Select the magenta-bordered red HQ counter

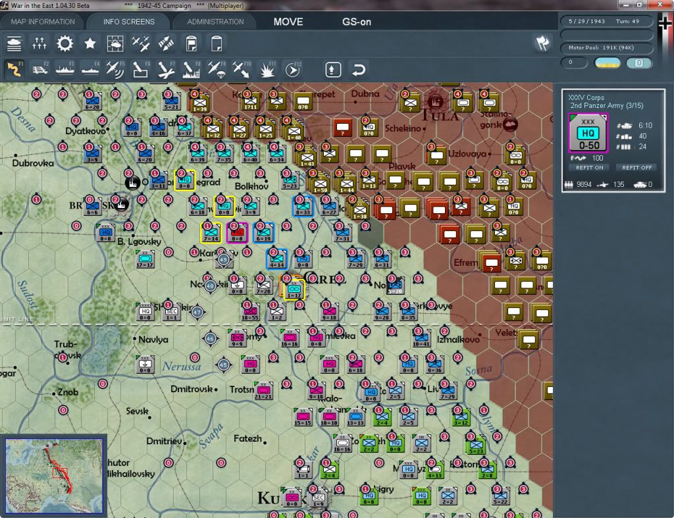237,232
